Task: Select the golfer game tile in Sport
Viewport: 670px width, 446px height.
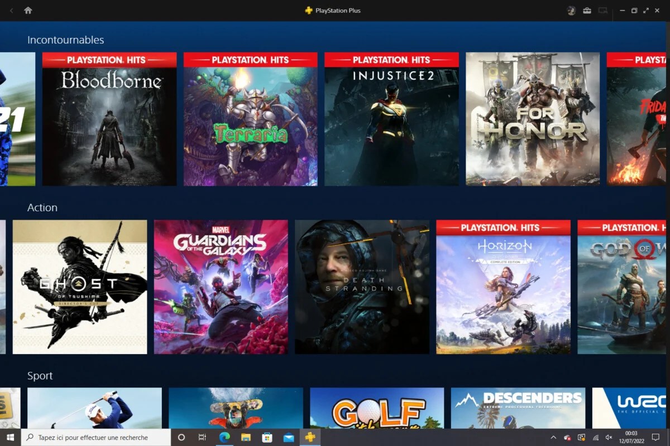Action: click(x=94, y=408)
